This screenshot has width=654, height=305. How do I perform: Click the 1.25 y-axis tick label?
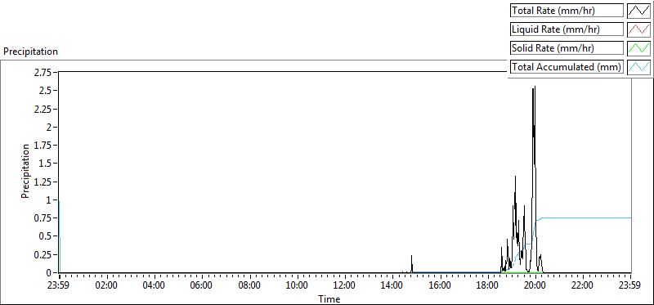[43, 182]
